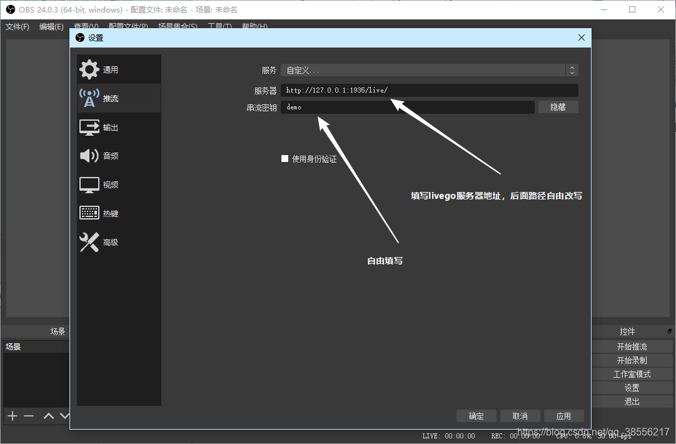Close the 设置 dialog with X

click(581, 38)
